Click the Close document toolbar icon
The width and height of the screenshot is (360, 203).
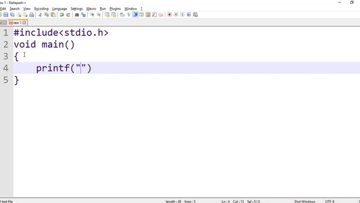point(19,15)
